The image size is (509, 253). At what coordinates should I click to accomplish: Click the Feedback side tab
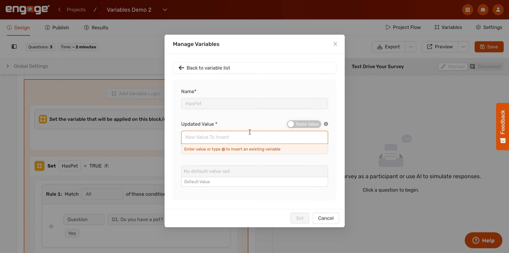tap(502, 127)
